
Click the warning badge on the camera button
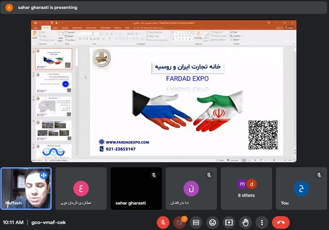coord(184,219)
